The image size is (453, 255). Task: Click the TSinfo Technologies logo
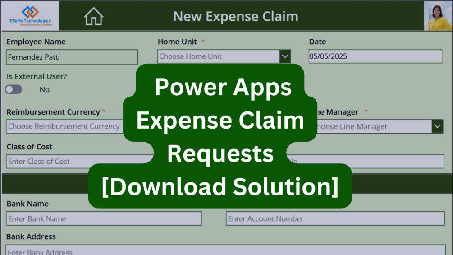[x=30, y=16]
